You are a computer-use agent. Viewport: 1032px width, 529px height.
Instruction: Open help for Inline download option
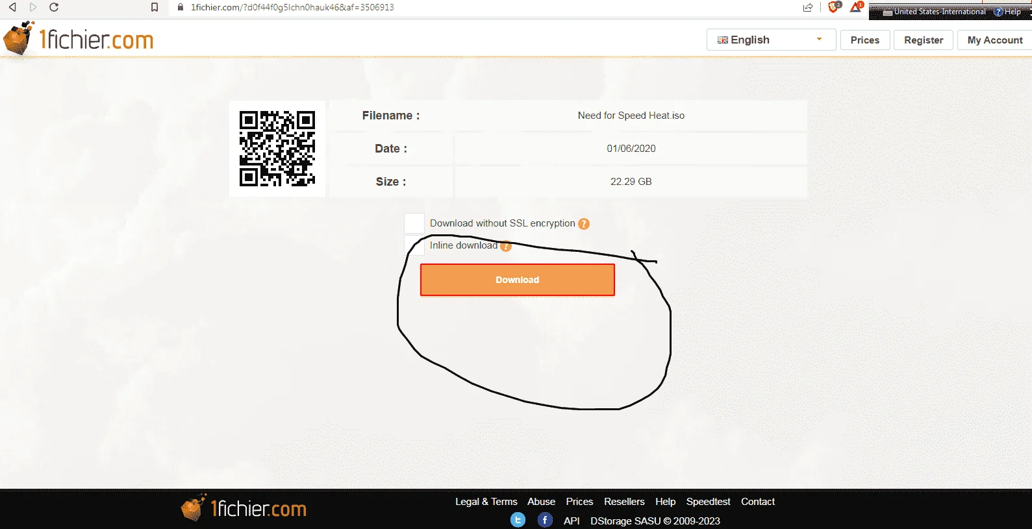tap(506, 246)
